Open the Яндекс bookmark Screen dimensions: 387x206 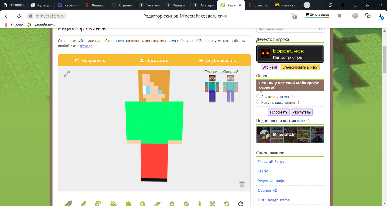pyautogui.click(x=14, y=25)
